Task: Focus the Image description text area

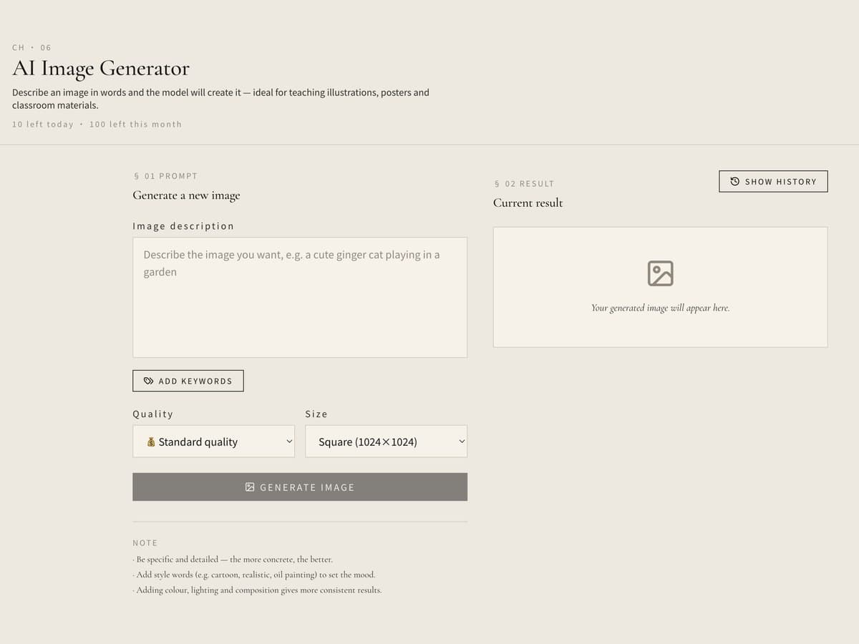Action: click(300, 298)
